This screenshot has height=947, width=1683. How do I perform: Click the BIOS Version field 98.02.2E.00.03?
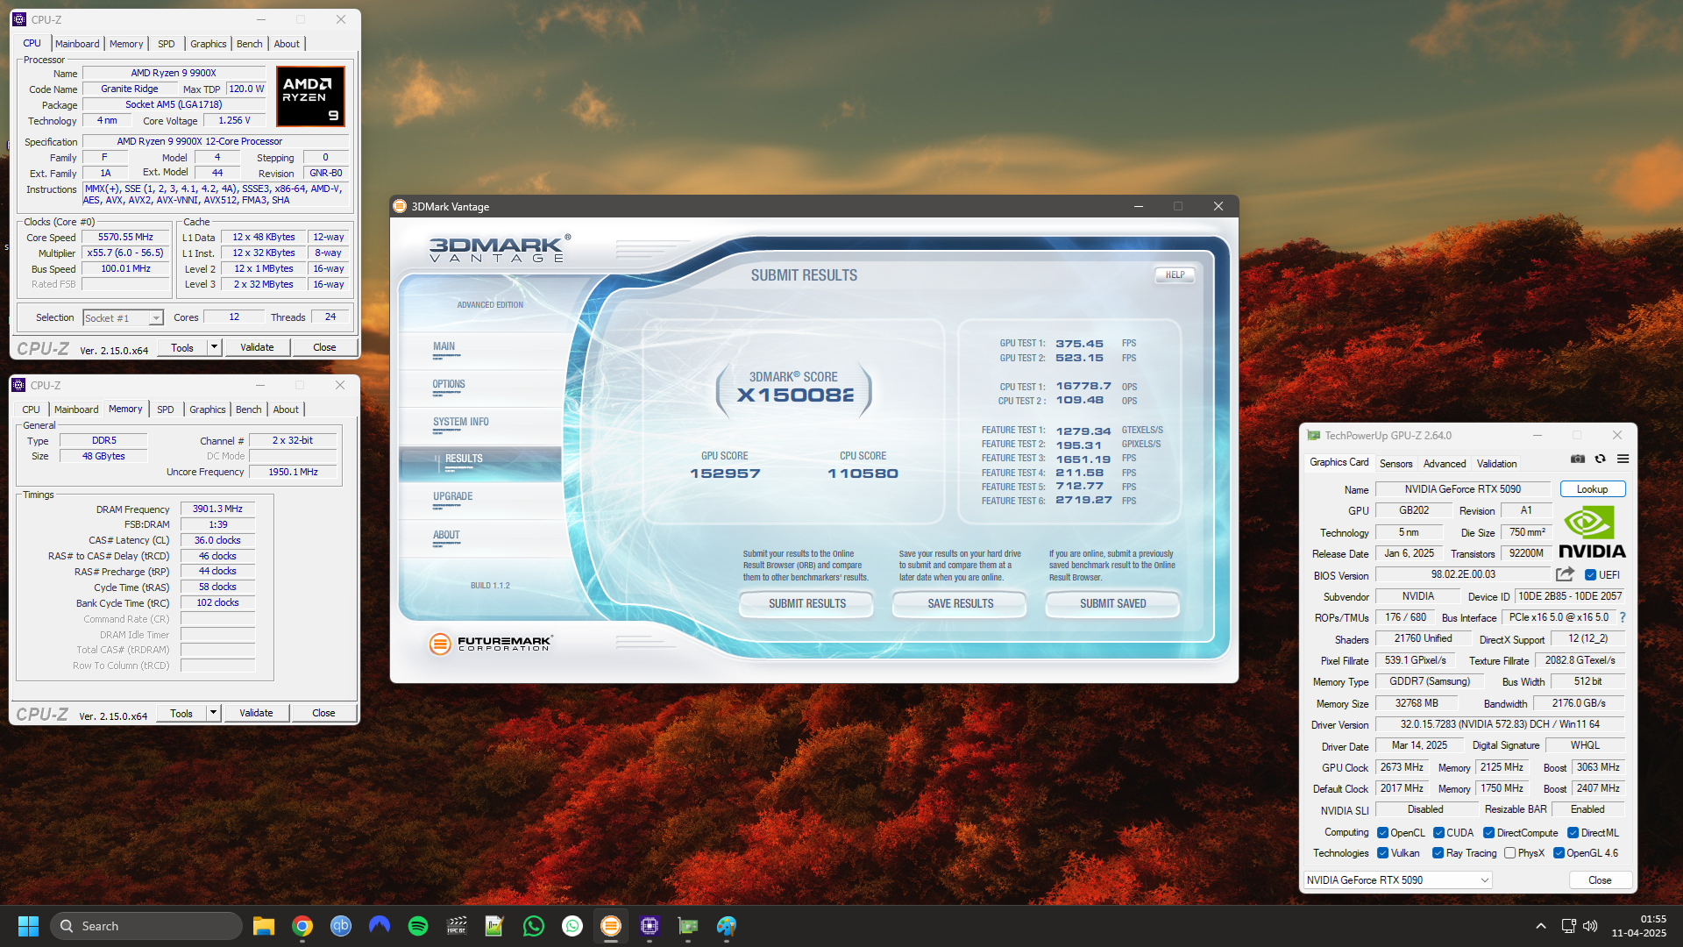1463,575
